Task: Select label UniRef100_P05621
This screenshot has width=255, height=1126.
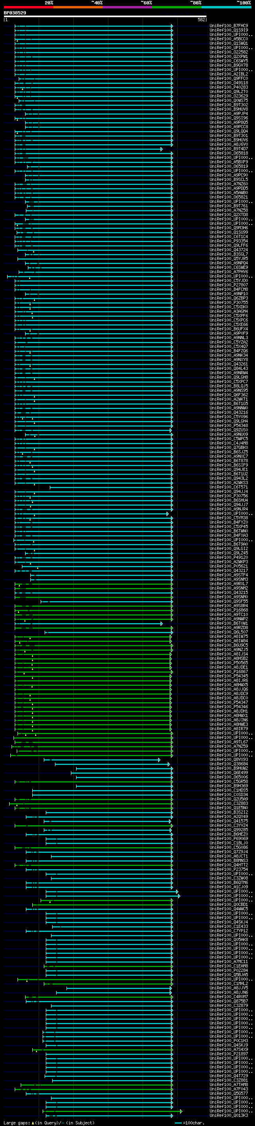Action: (229, 566)
